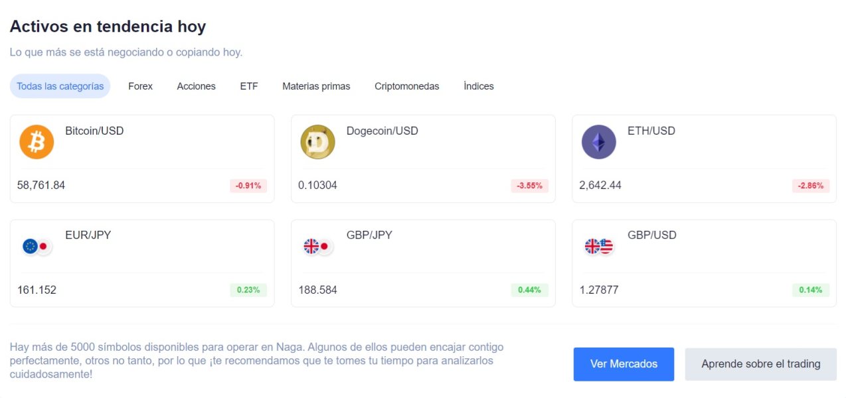Click the GBP/JPY flag pair icon

[x=317, y=247]
